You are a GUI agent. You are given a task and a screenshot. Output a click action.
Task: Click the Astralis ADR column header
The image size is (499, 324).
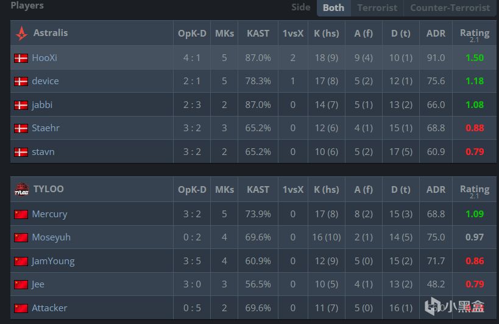click(x=436, y=34)
